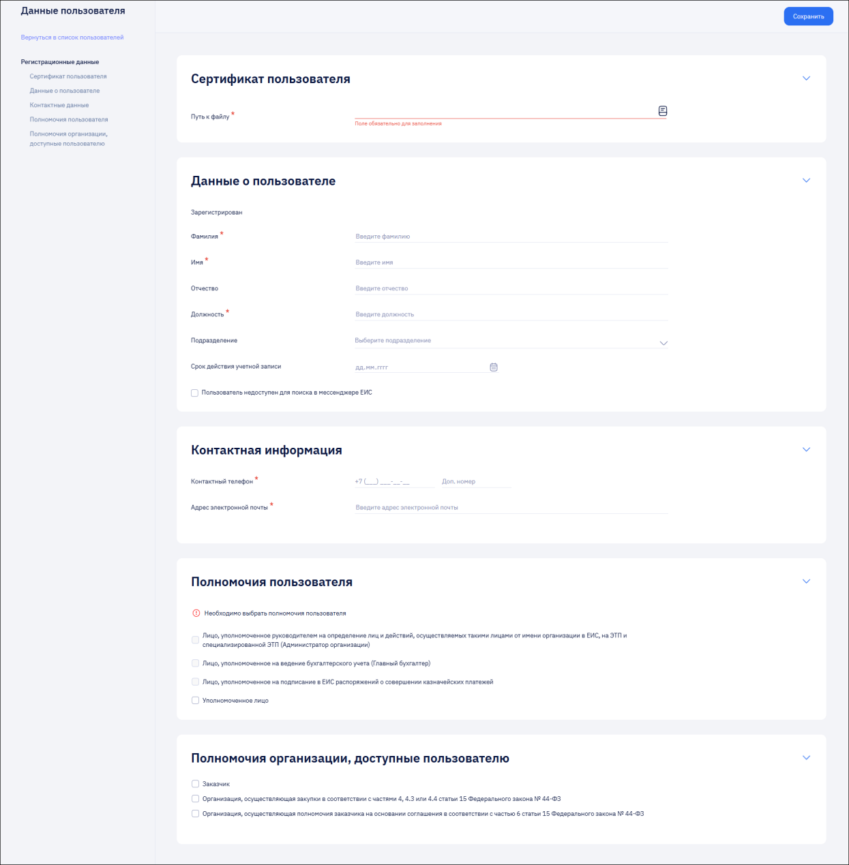Click the Фамилия input field
This screenshot has height=865, width=849.
point(511,237)
